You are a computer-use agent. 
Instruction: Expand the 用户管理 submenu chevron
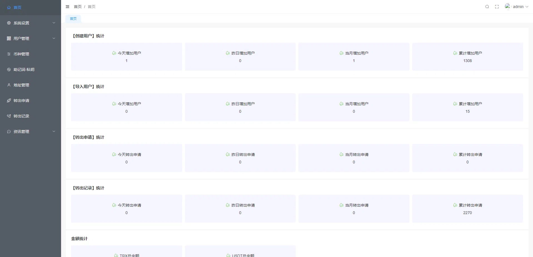tap(54, 38)
